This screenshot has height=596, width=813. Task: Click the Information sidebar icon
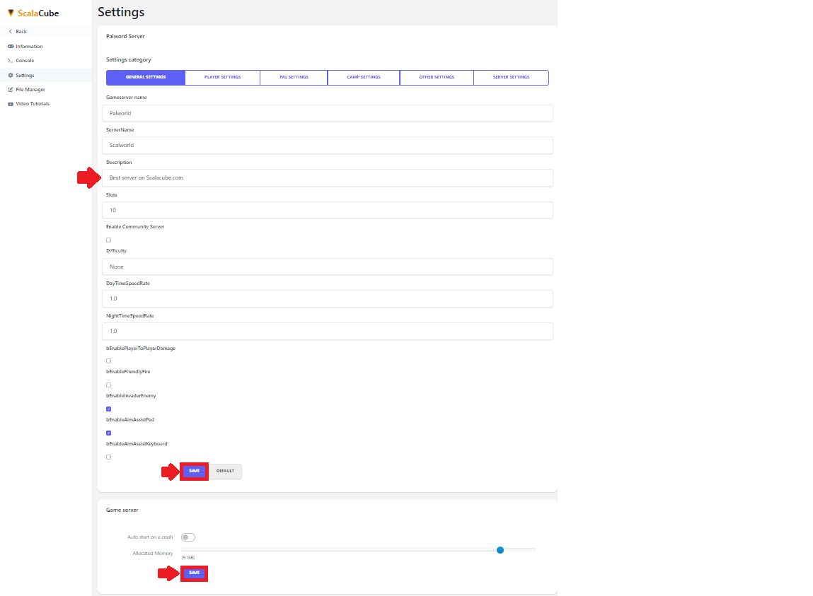click(11, 46)
